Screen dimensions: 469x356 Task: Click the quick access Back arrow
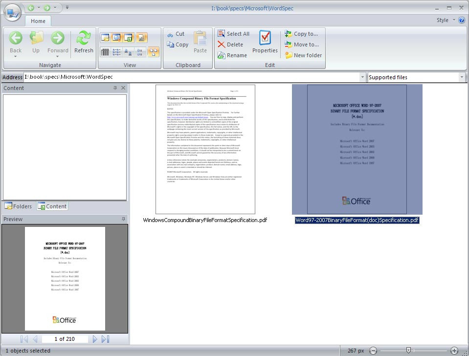[x=31, y=8]
